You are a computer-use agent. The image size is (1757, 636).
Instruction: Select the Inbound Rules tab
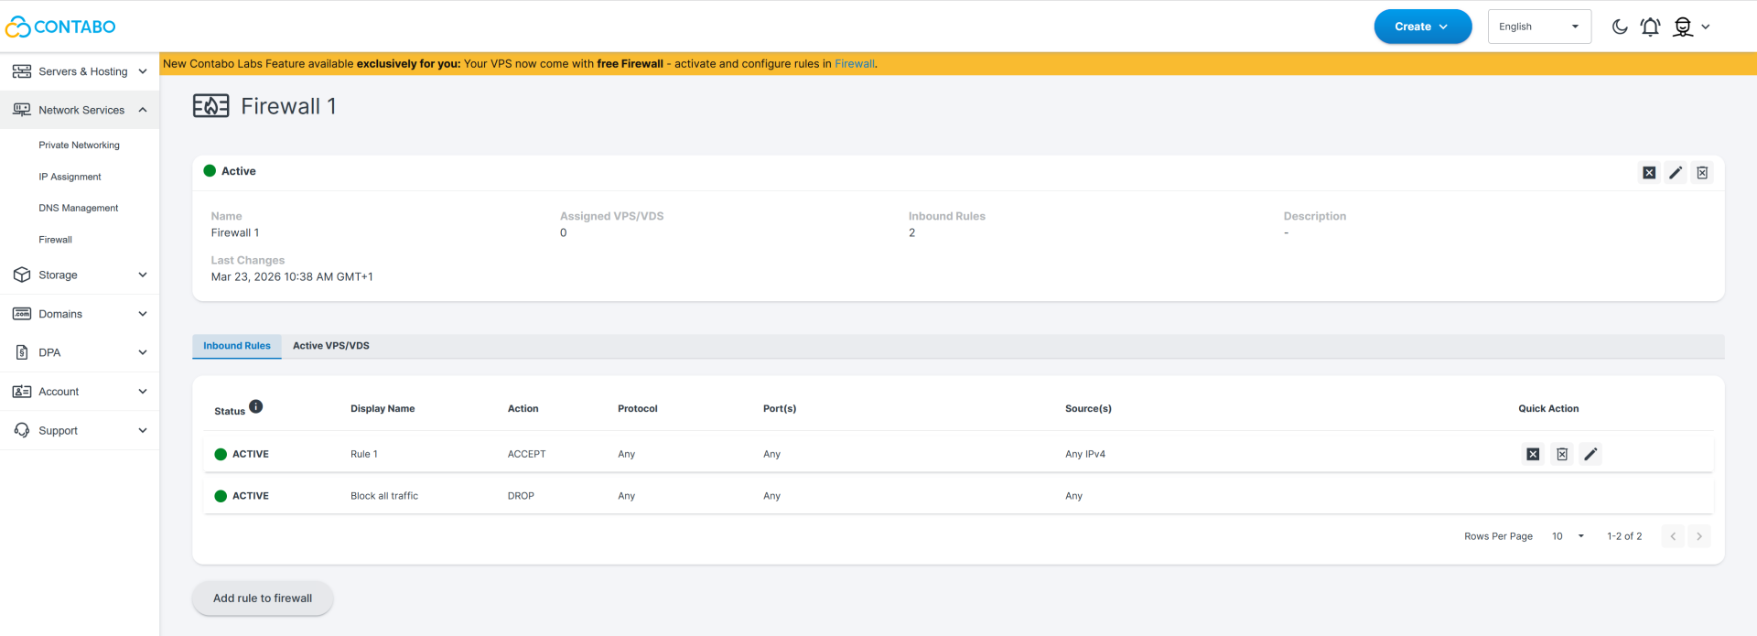[237, 346]
